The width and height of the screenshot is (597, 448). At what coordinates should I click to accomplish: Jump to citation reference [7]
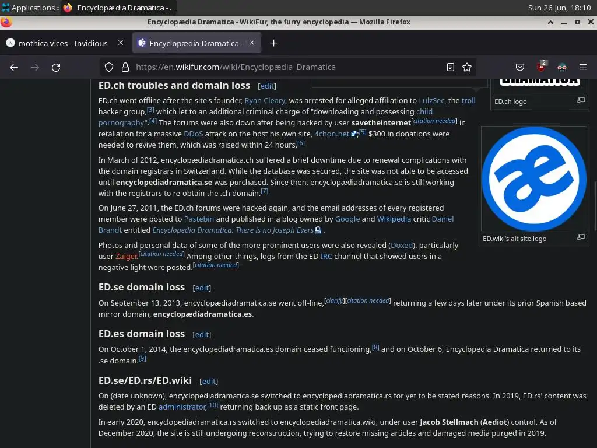[x=264, y=191]
